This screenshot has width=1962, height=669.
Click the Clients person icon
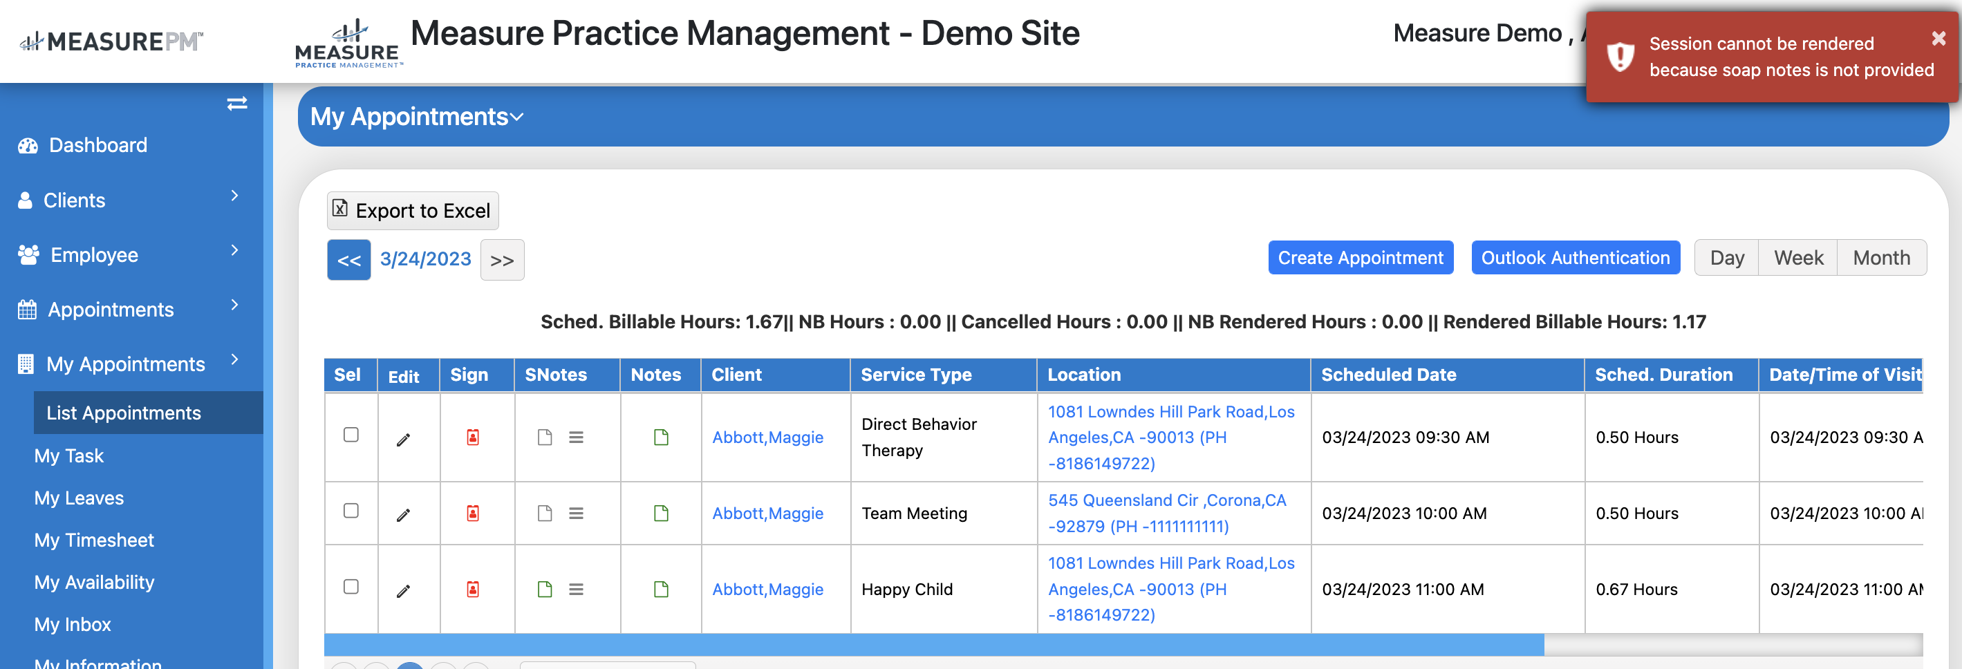coord(25,200)
